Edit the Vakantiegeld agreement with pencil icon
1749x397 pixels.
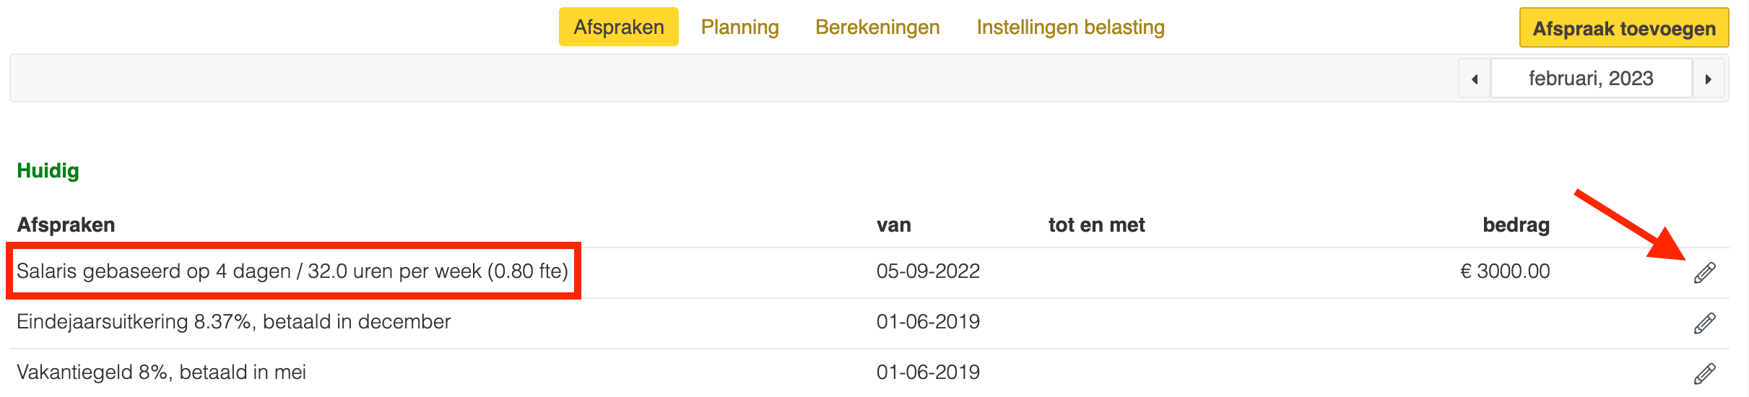(x=1704, y=374)
